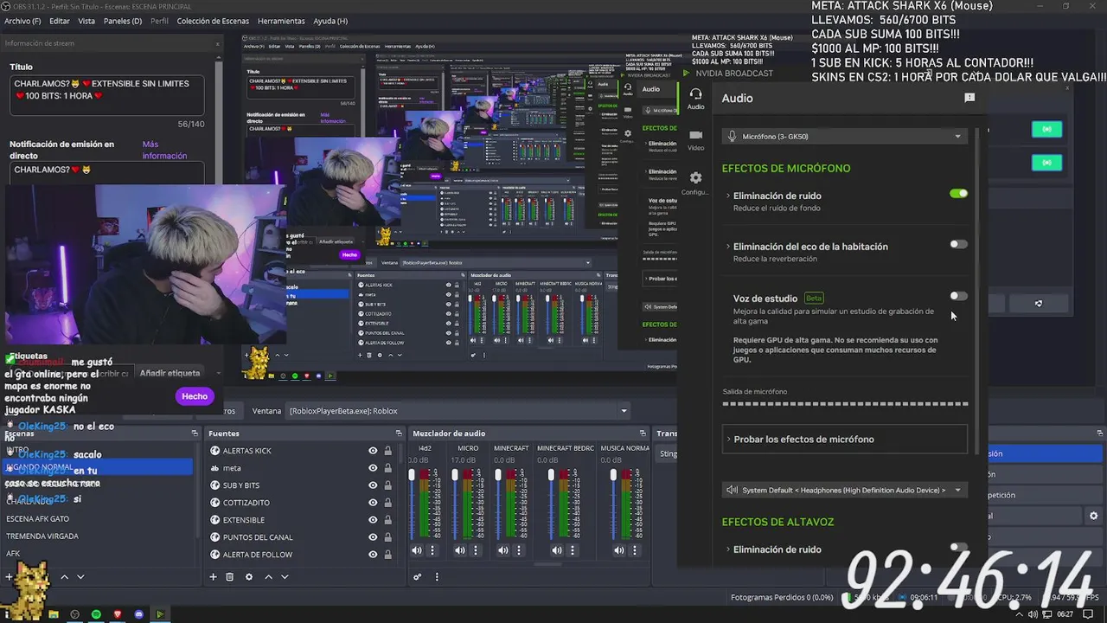
Task: Open the Paneles (D) menu
Action: (x=123, y=21)
